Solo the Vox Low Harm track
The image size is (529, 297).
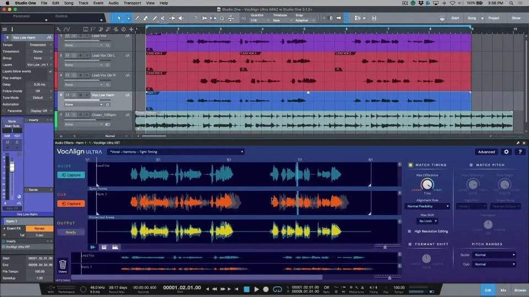(x=73, y=95)
